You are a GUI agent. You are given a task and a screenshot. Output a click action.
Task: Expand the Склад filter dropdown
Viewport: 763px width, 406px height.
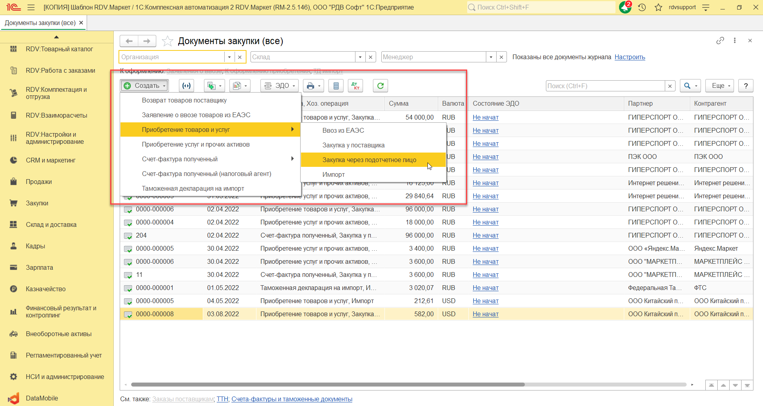[x=360, y=57]
